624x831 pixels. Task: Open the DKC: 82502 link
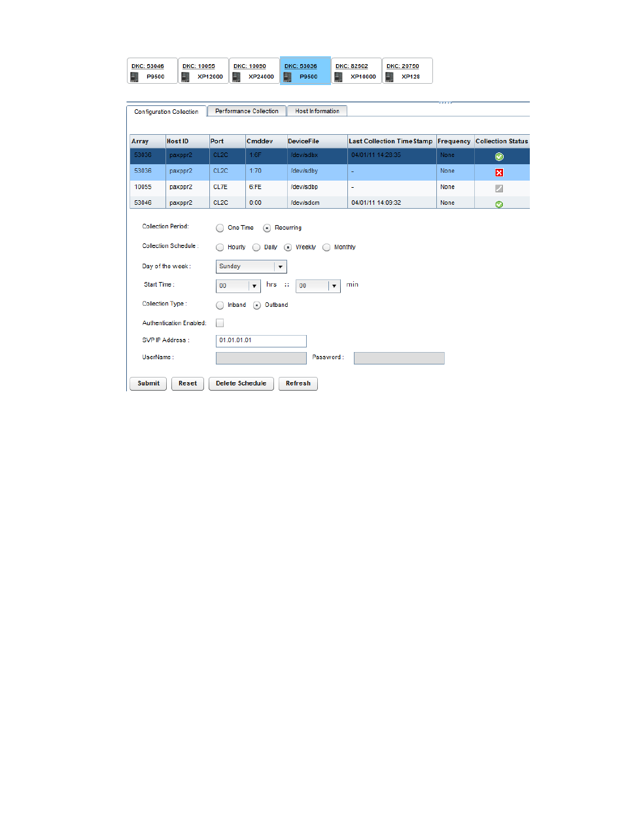coord(352,66)
